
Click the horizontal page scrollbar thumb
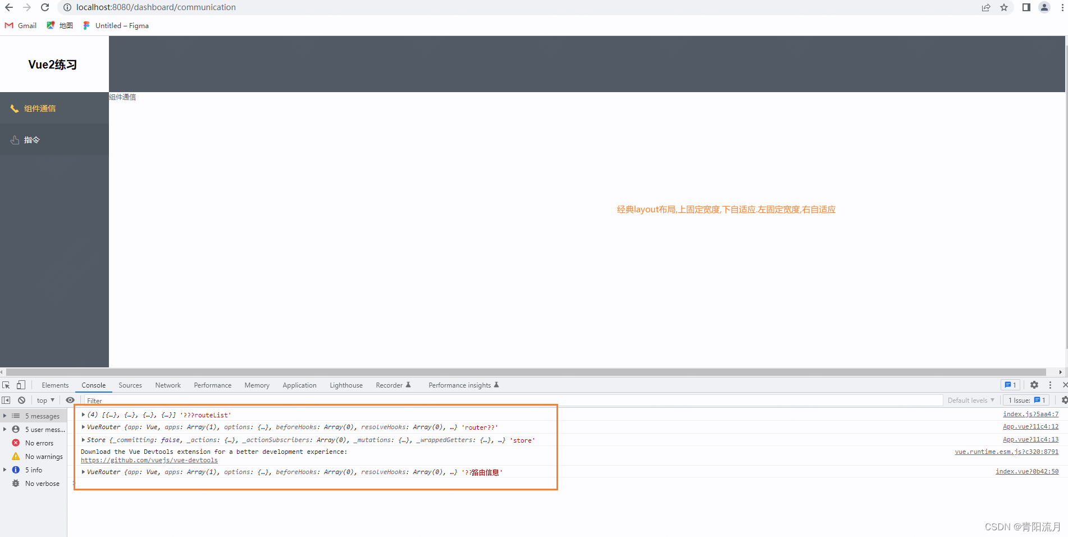526,372
